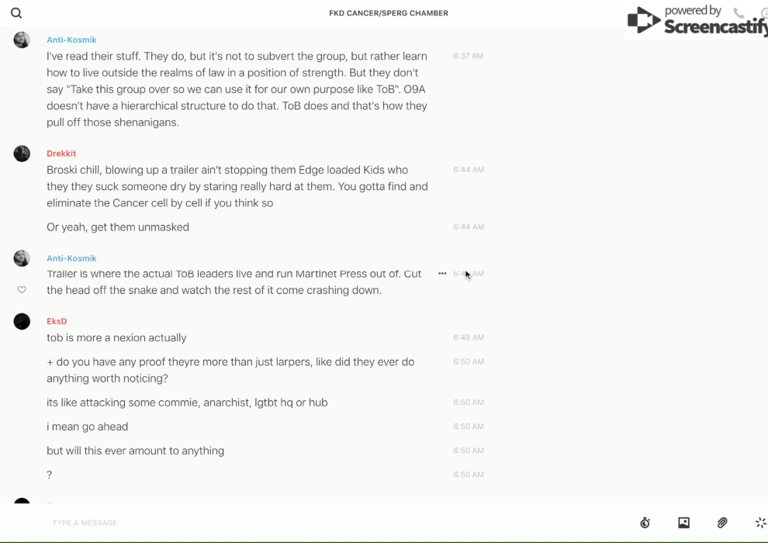Start a voice call with phone icon
Viewport: 768px width, 543px height.
point(739,13)
